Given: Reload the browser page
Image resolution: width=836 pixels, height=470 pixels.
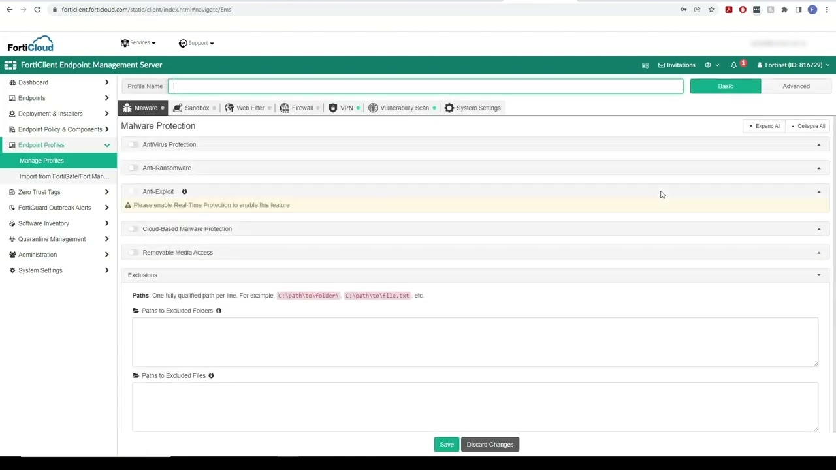Looking at the screenshot, I should click(x=37, y=10).
